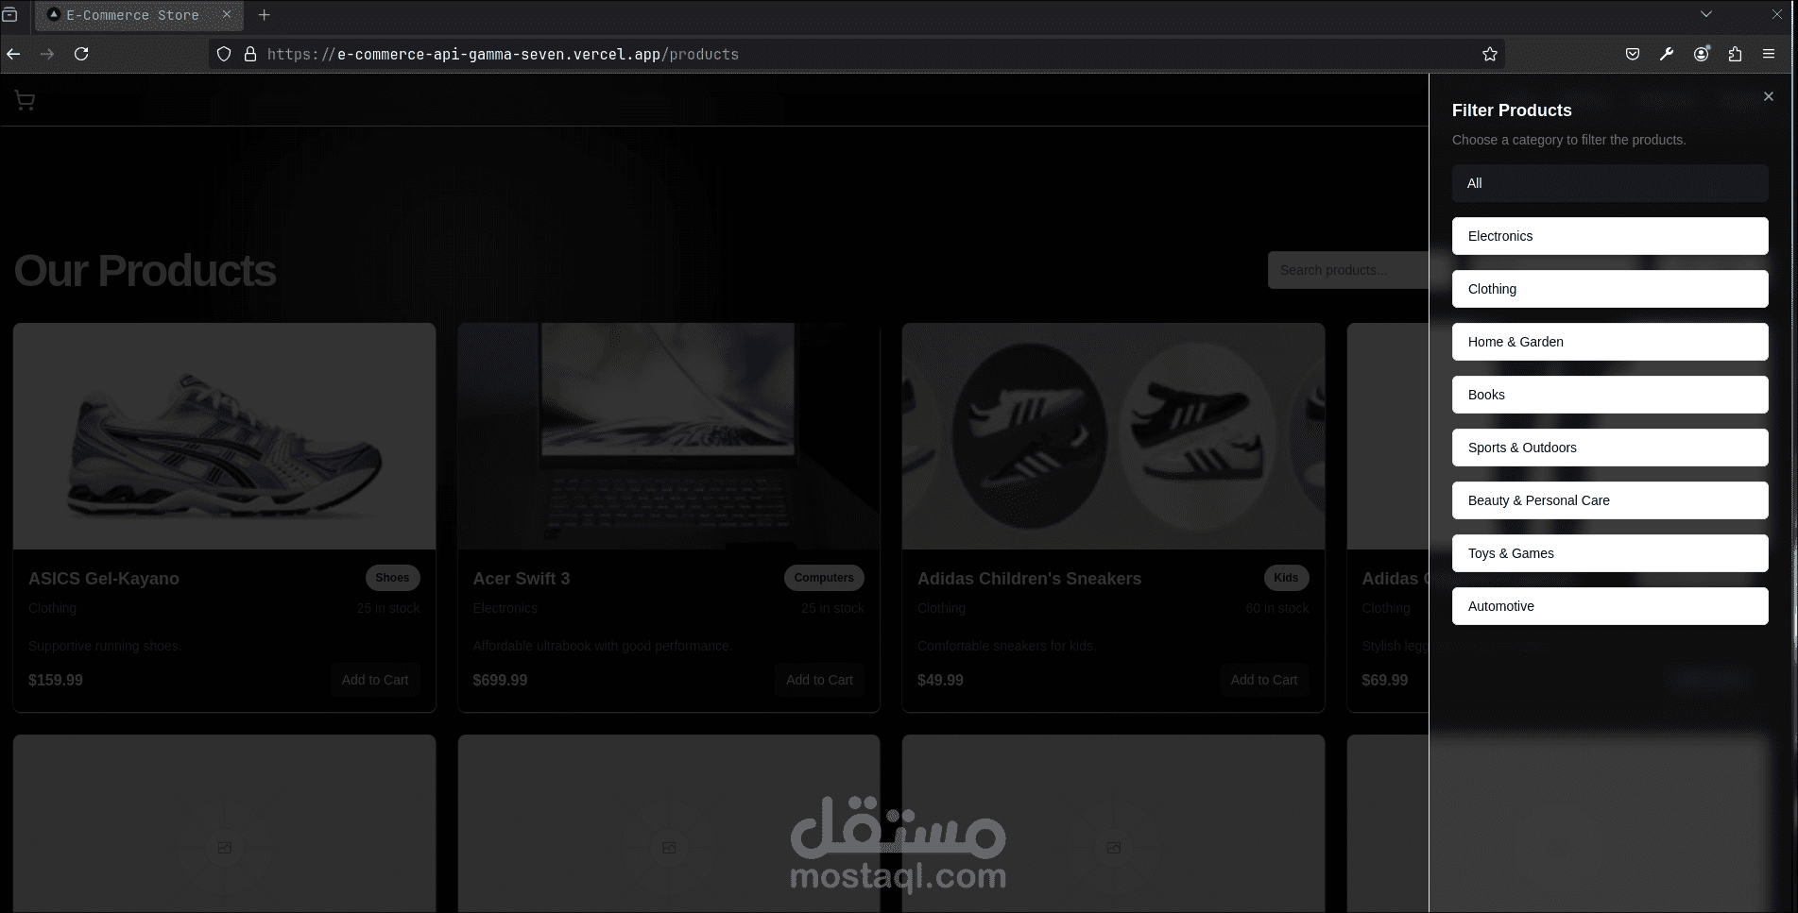
Task: Go back to previous page
Action: click(x=13, y=54)
